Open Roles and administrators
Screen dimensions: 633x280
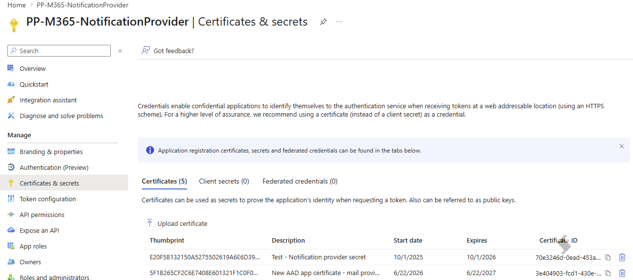tap(55, 278)
